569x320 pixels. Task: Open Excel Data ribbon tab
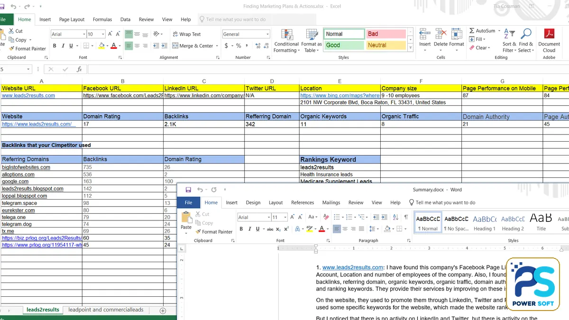(x=125, y=19)
